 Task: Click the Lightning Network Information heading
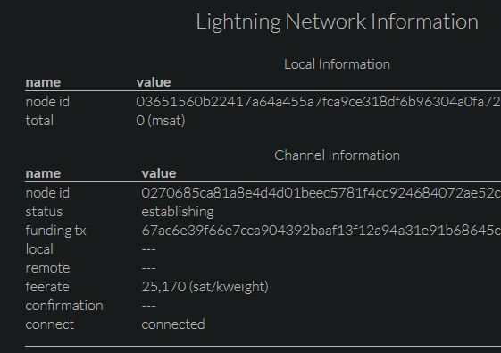[x=337, y=21]
